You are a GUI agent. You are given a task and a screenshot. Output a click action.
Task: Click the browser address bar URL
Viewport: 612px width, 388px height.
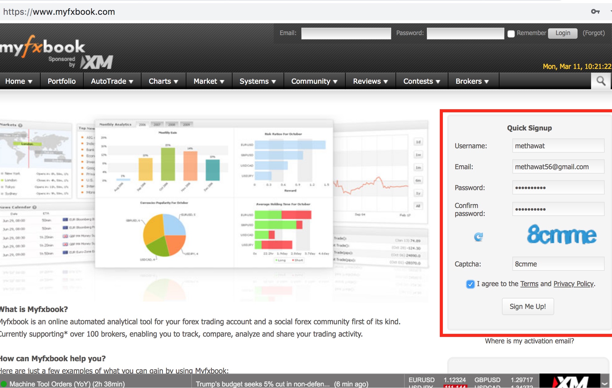[59, 12]
